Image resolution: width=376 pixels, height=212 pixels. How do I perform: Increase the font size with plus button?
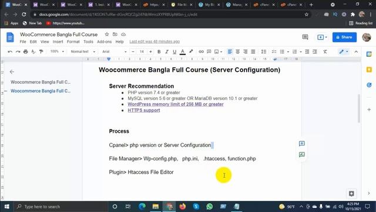tap(150, 52)
